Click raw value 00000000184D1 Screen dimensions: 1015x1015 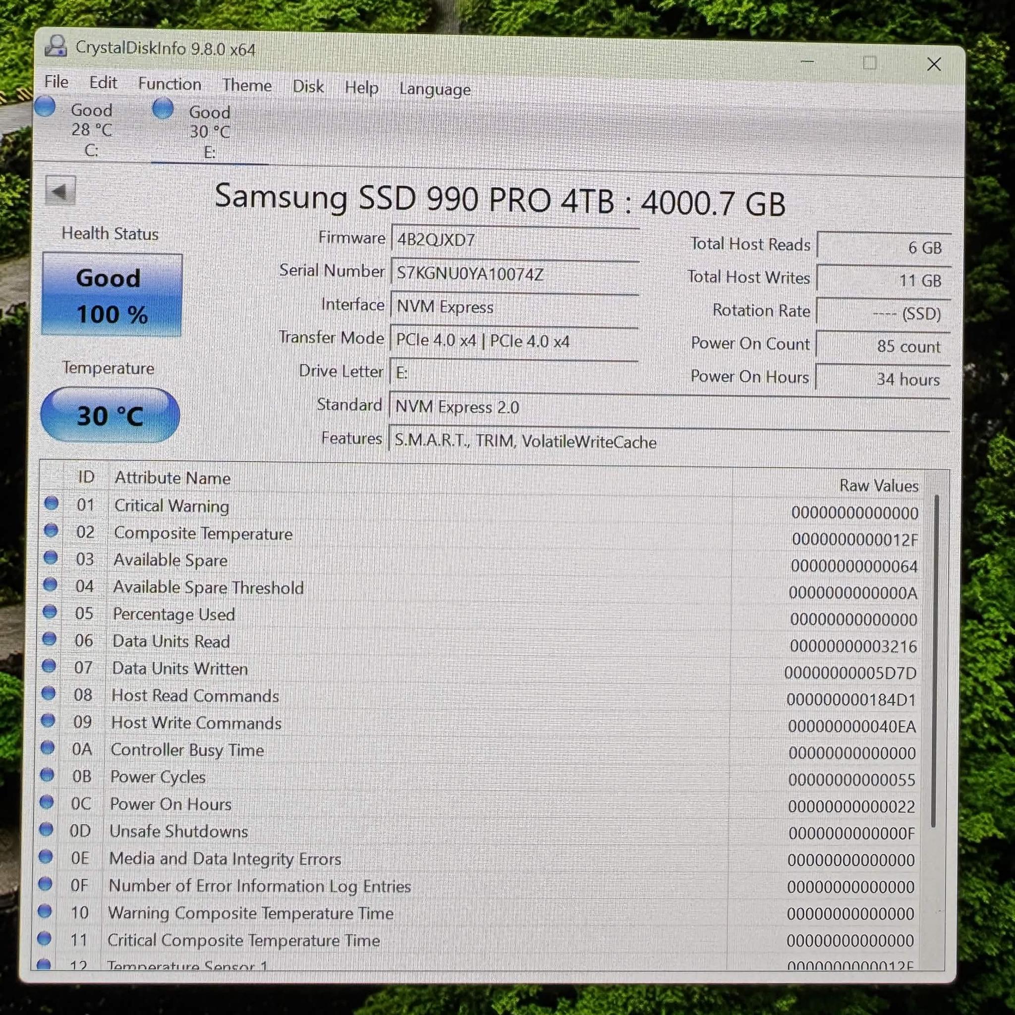pos(851,700)
